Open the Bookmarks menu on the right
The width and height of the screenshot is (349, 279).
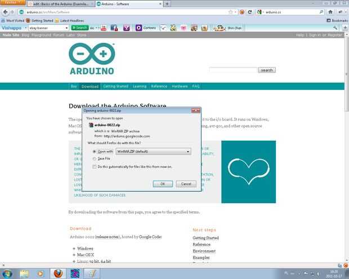coord(337,20)
